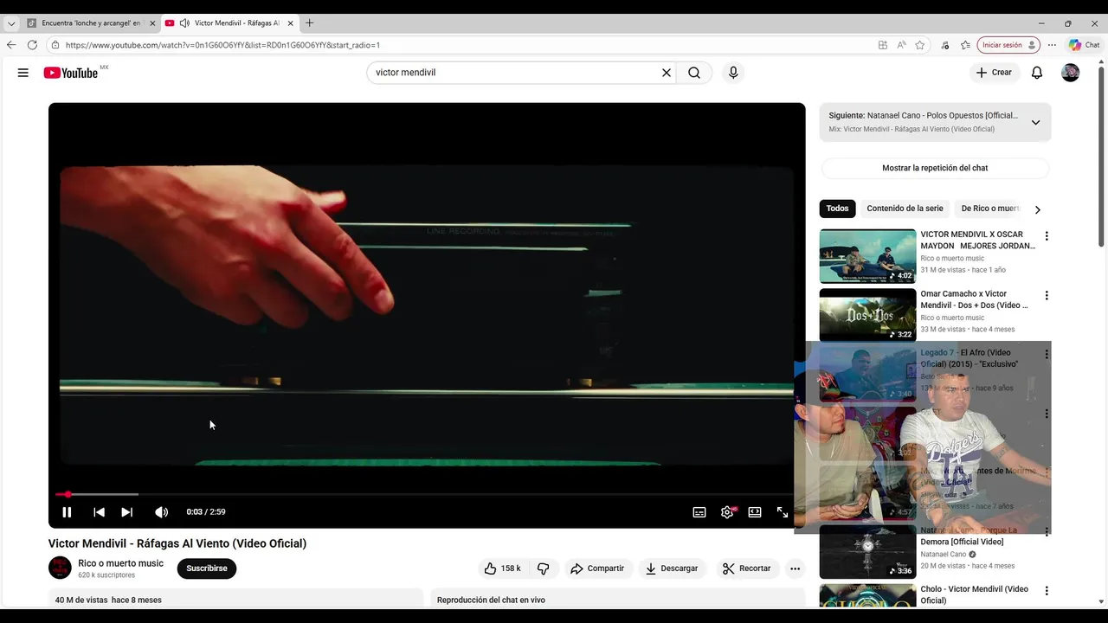The width and height of the screenshot is (1108, 623).
Task: Select the Contenido de la serie chip
Action: point(905,209)
